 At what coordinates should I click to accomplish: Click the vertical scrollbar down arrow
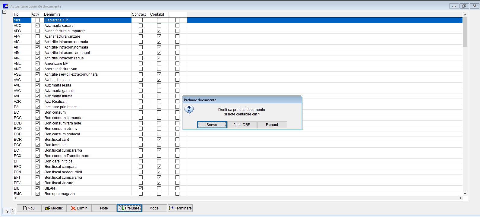pyautogui.click(x=465, y=193)
